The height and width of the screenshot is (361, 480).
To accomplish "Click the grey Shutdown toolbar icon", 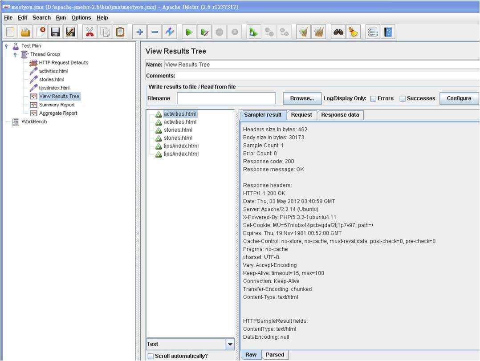I will [235, 32].
